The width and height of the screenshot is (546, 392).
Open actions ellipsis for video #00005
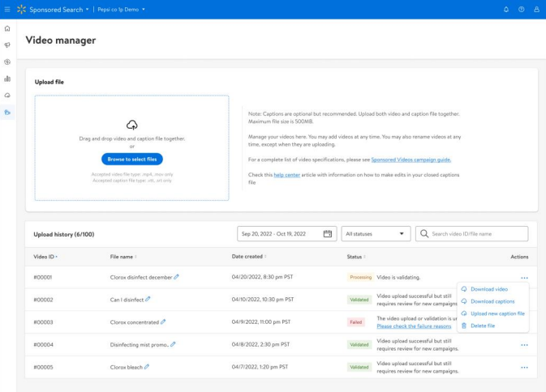coord(524,367)
